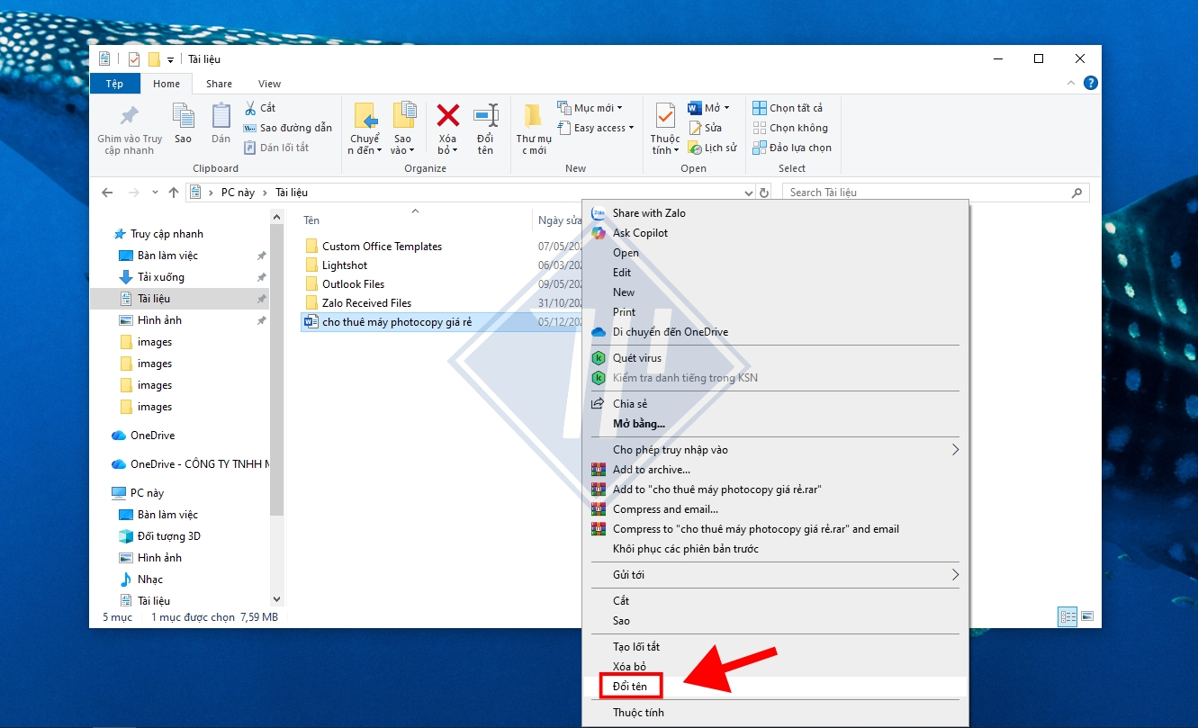The height and width of the screenshot is (728, 1198).
Task: Click Chọn tất cả select all
Action: 788,108
